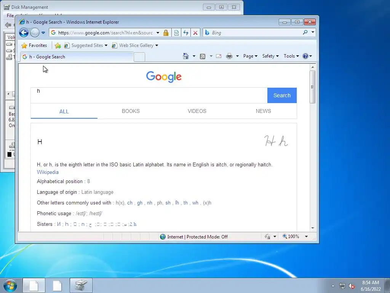Click the privacy report status bar icon
Screen dimensions: 390x293
(268, 237)
